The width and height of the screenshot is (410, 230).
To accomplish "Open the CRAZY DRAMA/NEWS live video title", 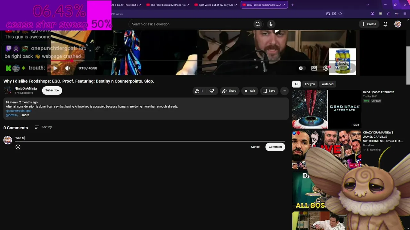I will point(383,137).
